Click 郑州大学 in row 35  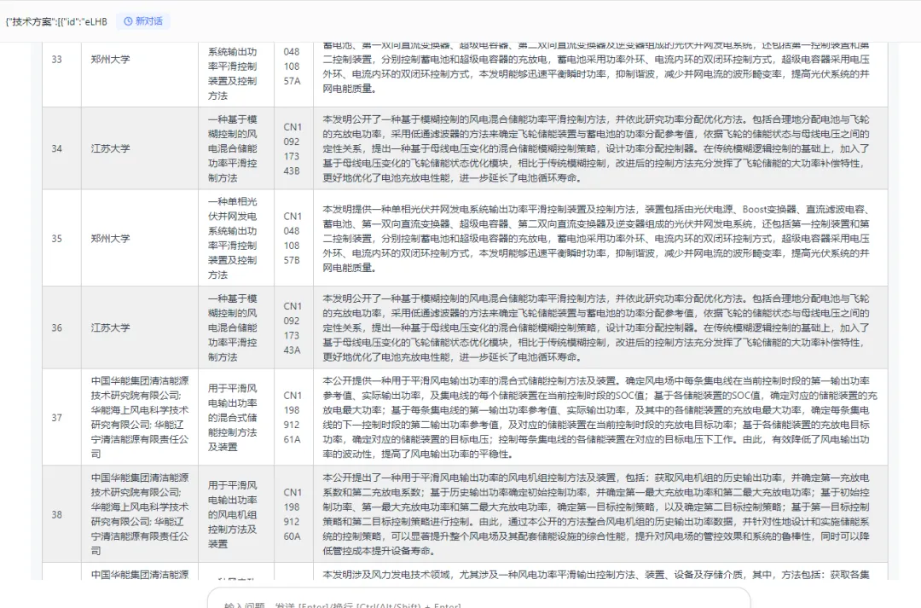pyautogui.click(x=110, y=239)
